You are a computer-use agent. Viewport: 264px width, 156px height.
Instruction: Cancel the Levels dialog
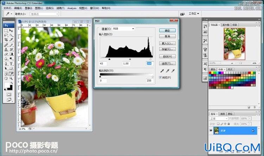tap(167, 36)
